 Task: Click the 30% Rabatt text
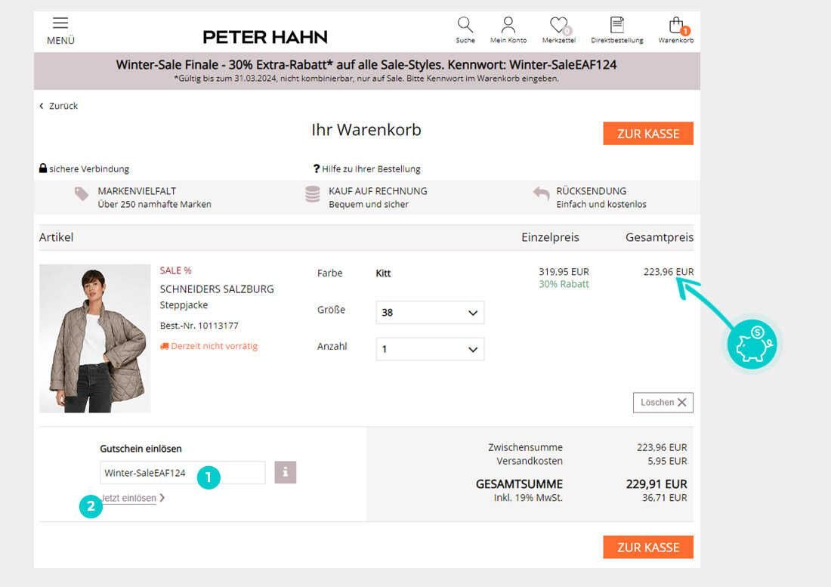pyautogui.click(x=564, y=284)
